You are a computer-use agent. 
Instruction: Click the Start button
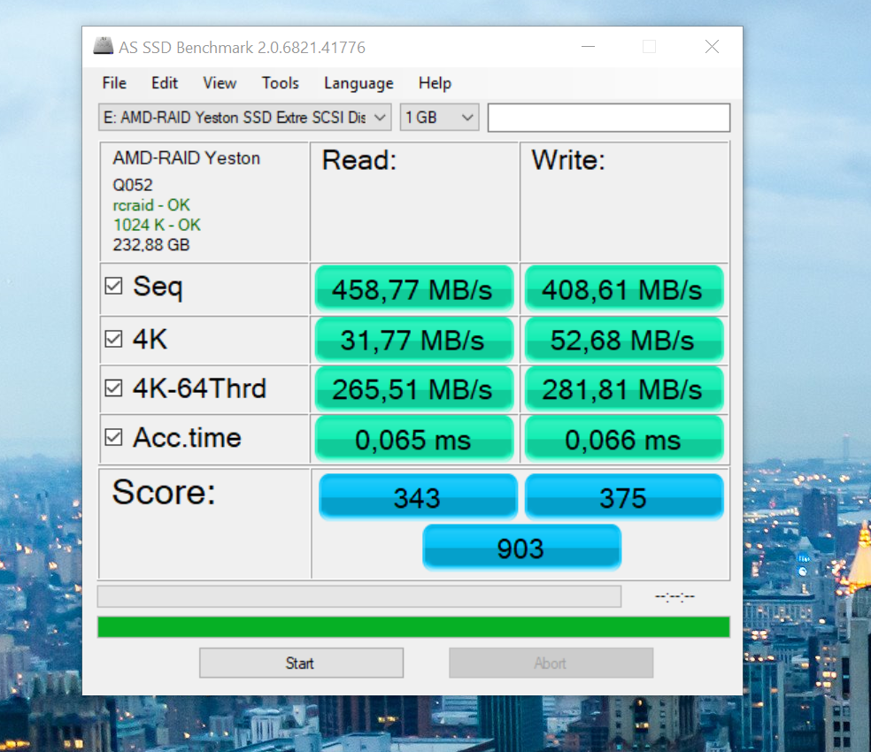(x=301, y=663)
